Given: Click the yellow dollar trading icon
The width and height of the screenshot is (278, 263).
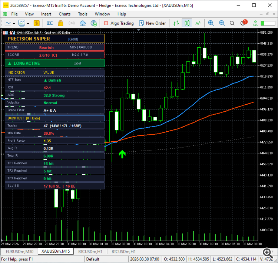Looking at the screenshot, I should (36, 23).
